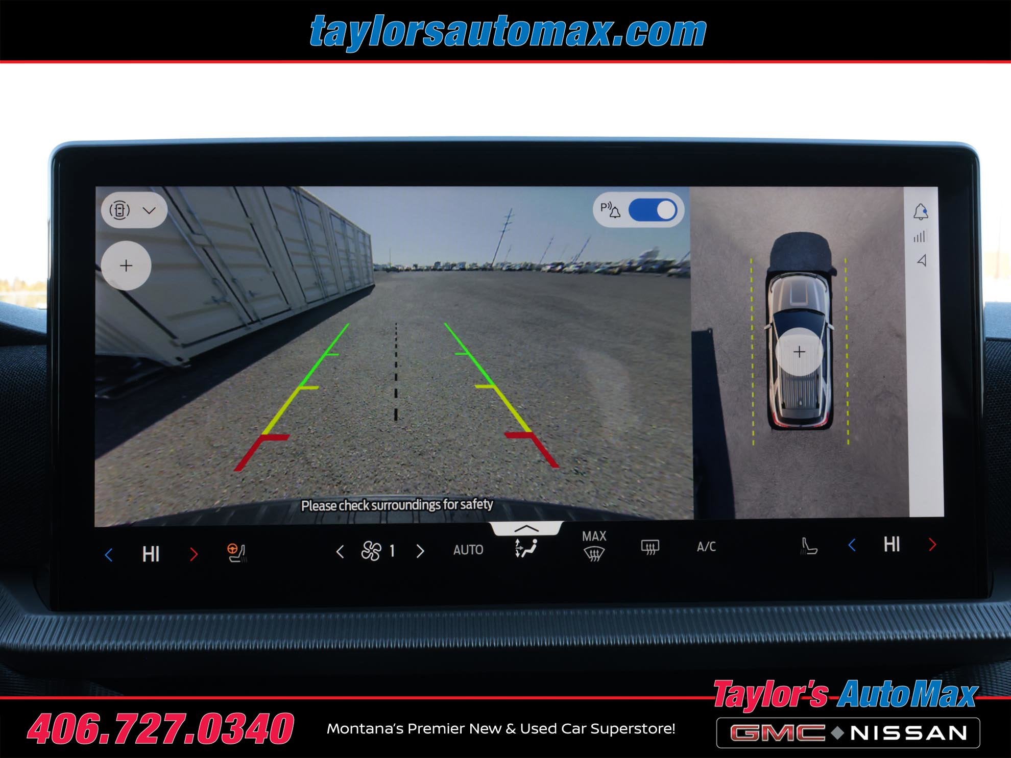1011x758 pixels.
Task: Toggle the A/C button
Action: [x=706, y=547]
